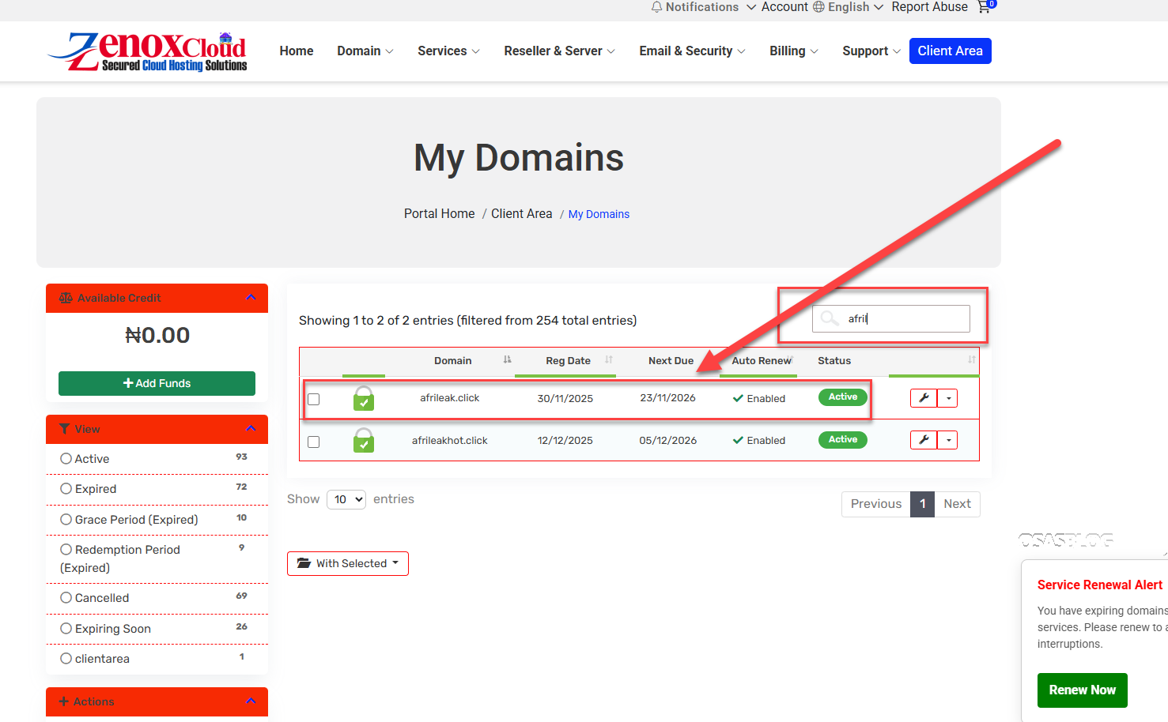
Task: Click the green Active badge for afrileak.click
Action: (x=842, y=397)
